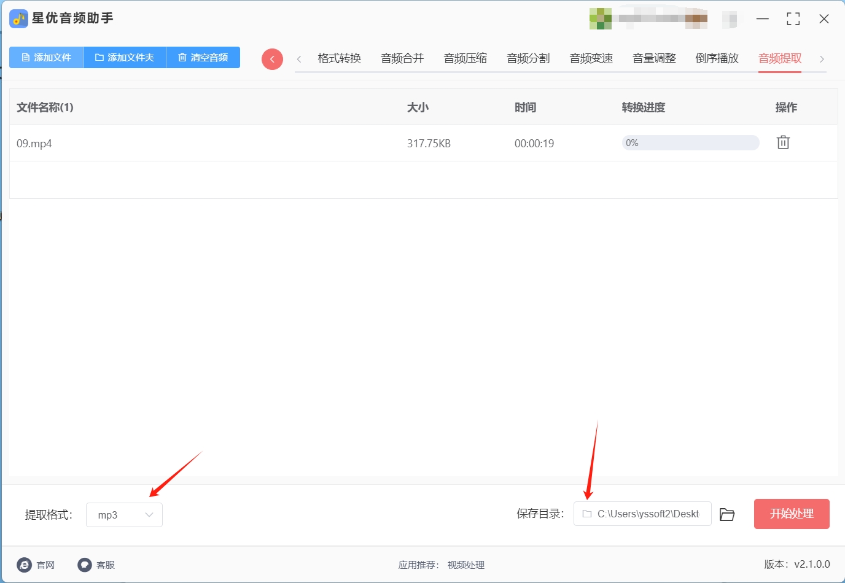Click the 添加文件 button

46,58
